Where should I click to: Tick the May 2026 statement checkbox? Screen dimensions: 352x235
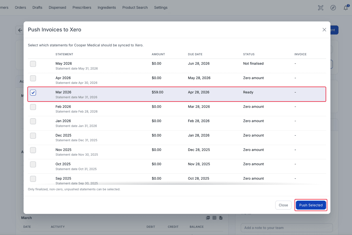click(x=33, y=64)
